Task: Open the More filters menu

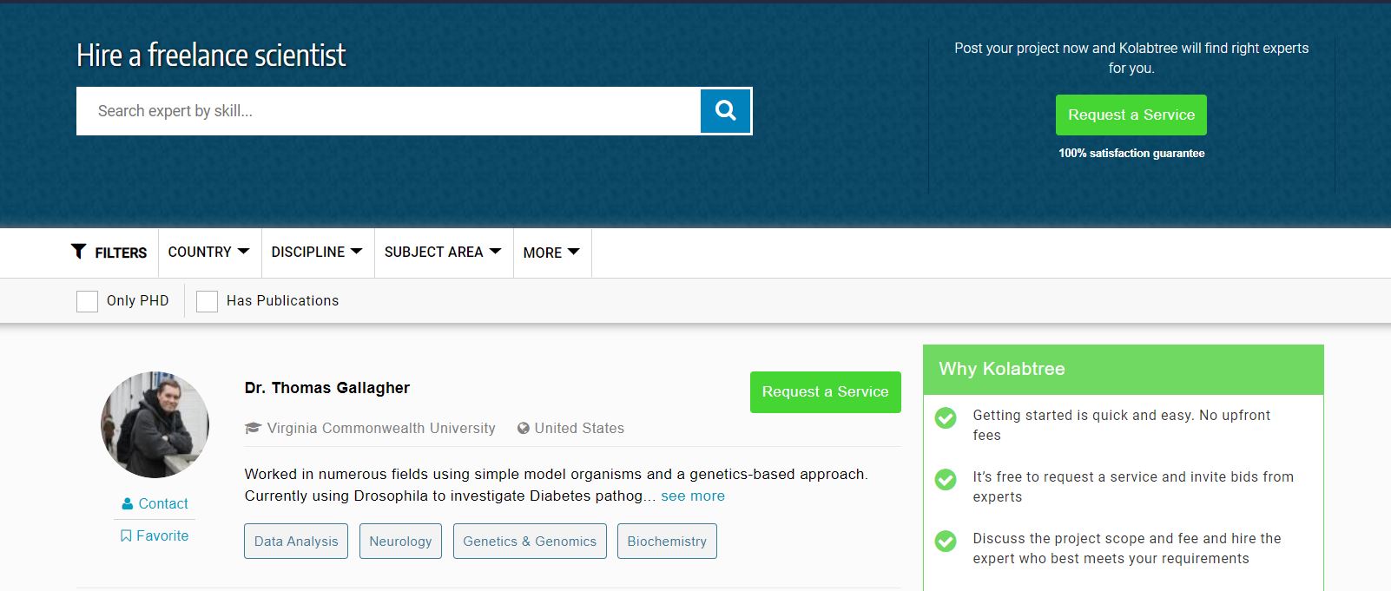Action: (x=551, y=253)
